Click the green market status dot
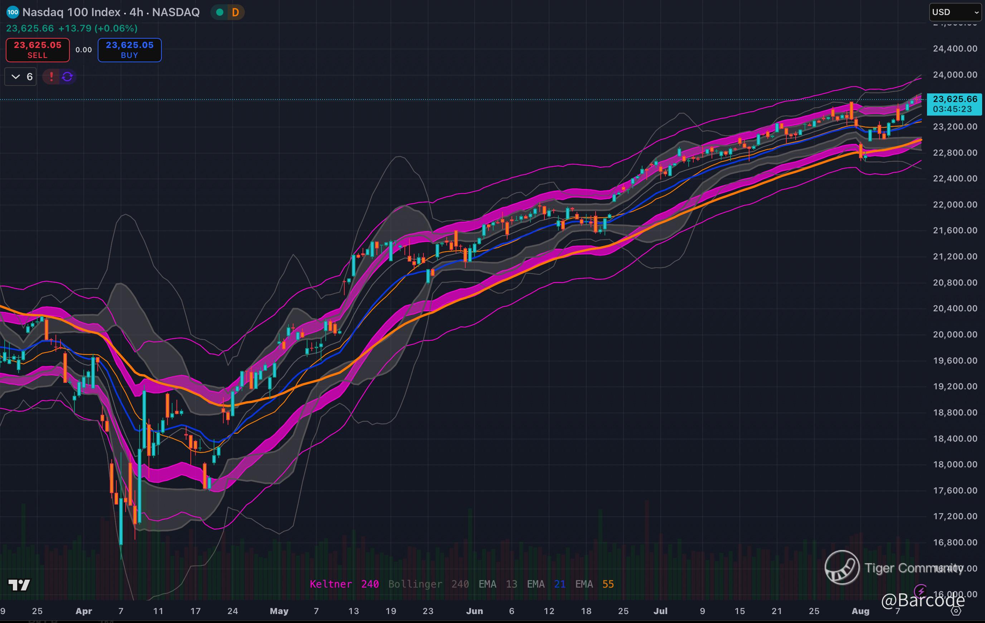Image resolution: width=985 pixels, height=623 pixels. (x=220, y=12)
